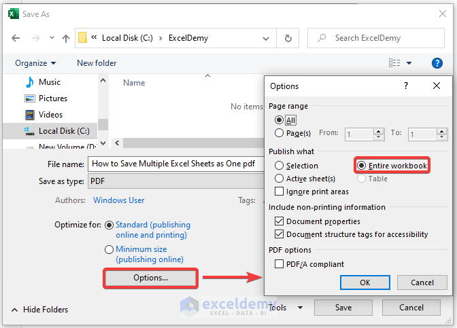Click the File name input field
The image size is (457, 328).
pyautogui.click(x=175, y=164)
